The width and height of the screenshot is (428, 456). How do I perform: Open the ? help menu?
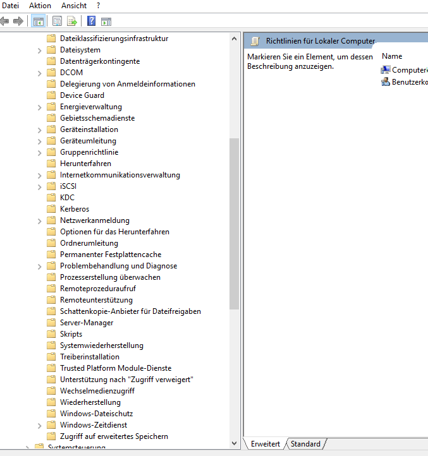99,6
